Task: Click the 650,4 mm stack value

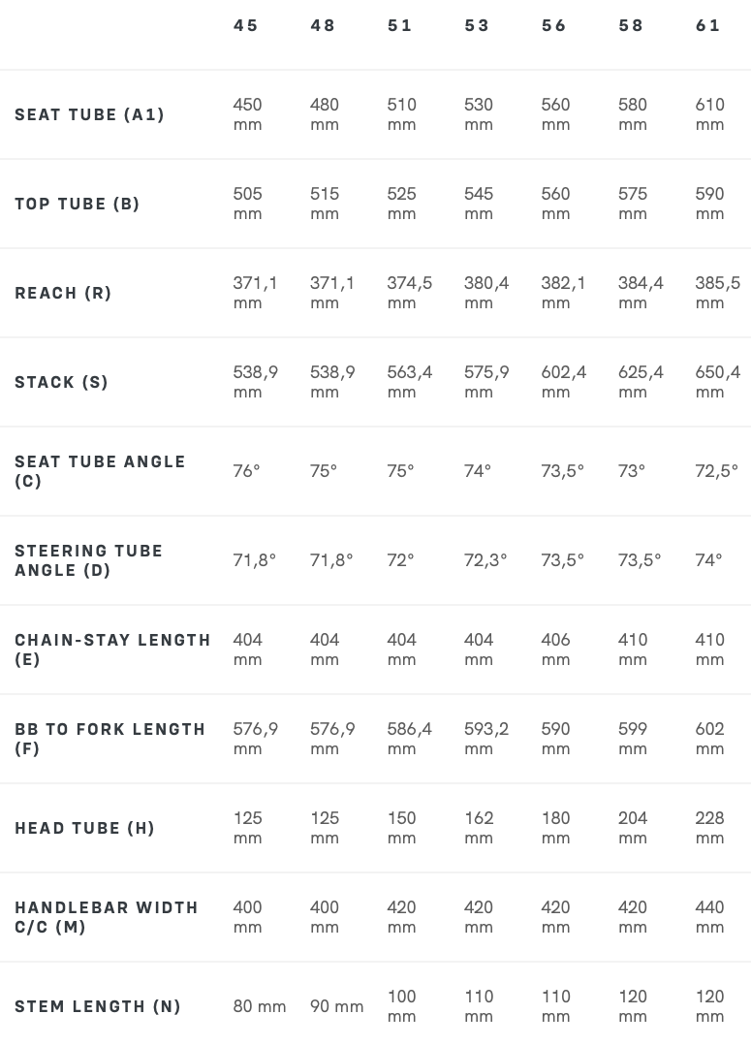Action: [717, 382]
